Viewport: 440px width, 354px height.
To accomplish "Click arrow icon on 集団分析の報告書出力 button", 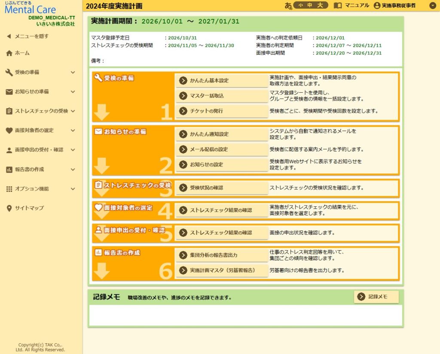I will (183, 255).
